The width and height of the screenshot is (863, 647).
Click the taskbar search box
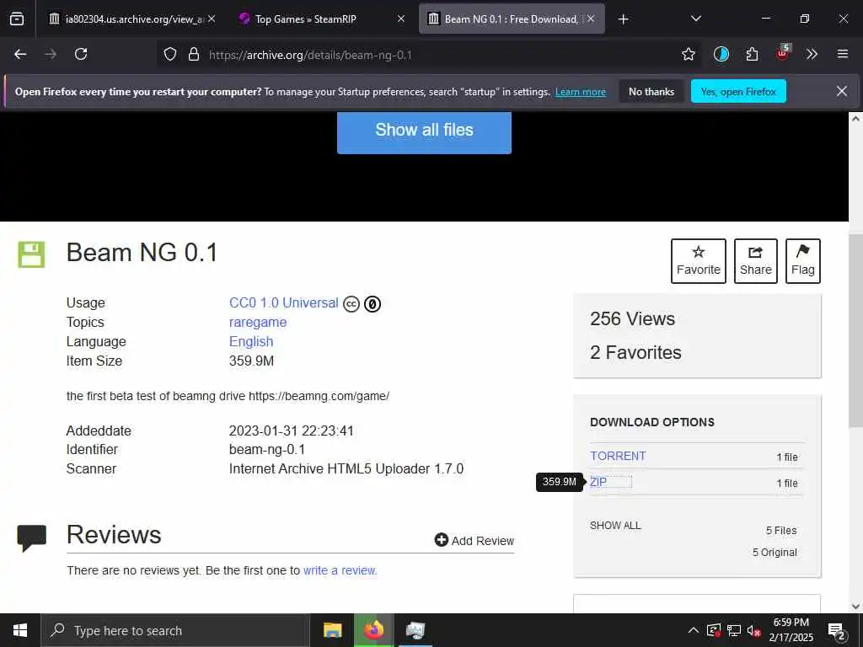point(175,630)
